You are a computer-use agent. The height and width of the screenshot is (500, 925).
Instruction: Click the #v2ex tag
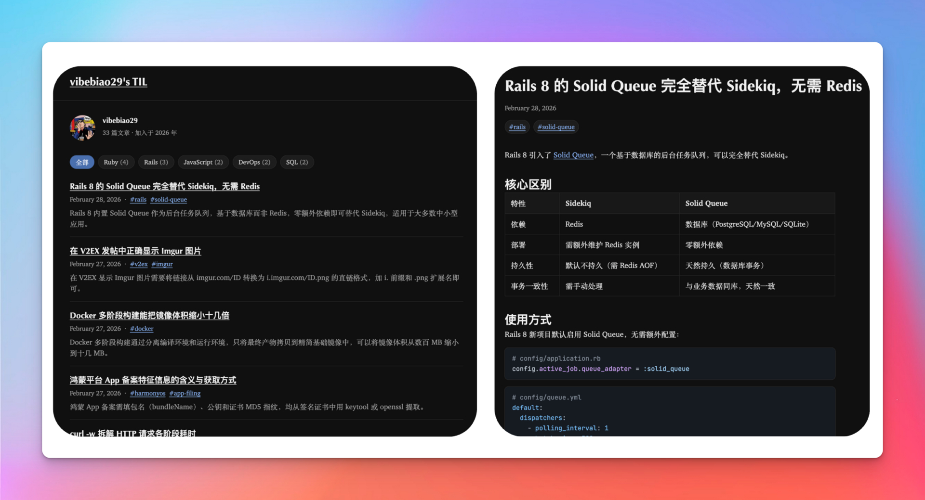coord(139,264)
